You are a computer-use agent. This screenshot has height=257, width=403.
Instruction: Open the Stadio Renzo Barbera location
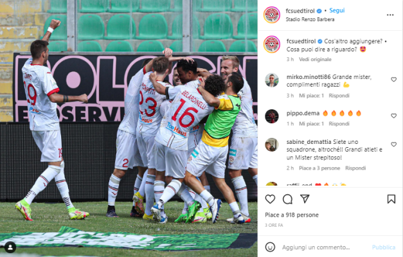click(x=310, y=19)
